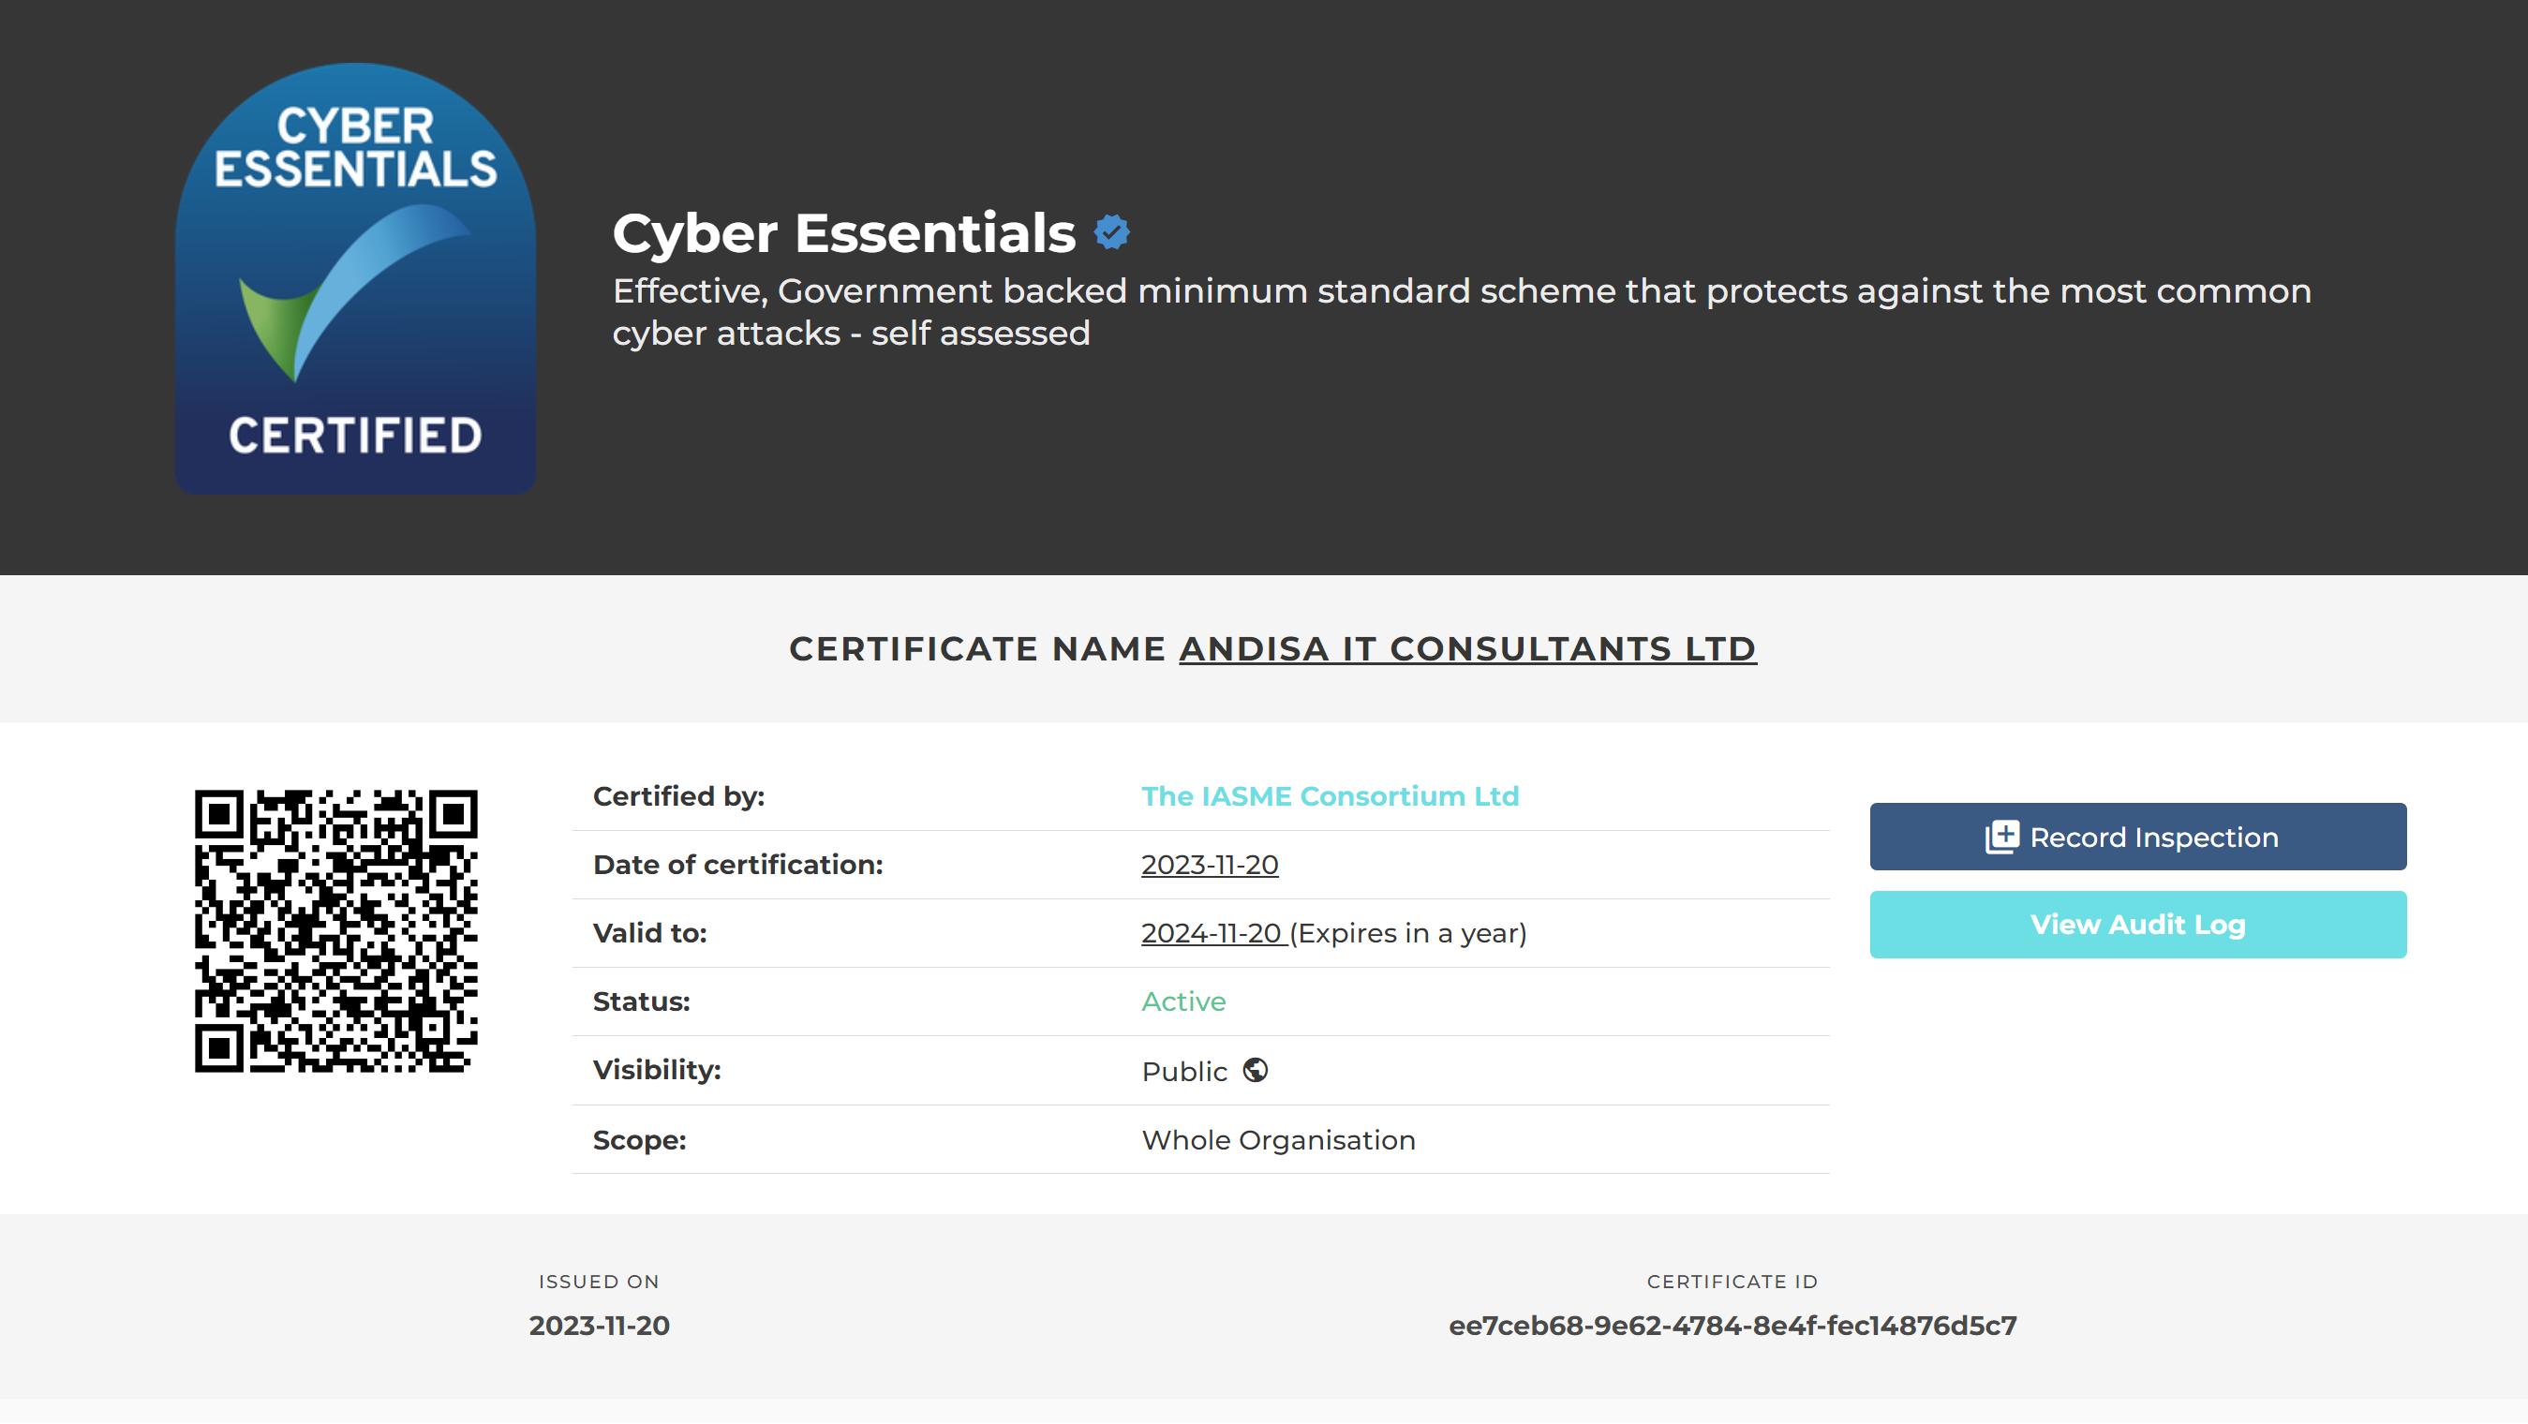Click the 2024-11-20 valid-to date link

tap(1212, 933)
